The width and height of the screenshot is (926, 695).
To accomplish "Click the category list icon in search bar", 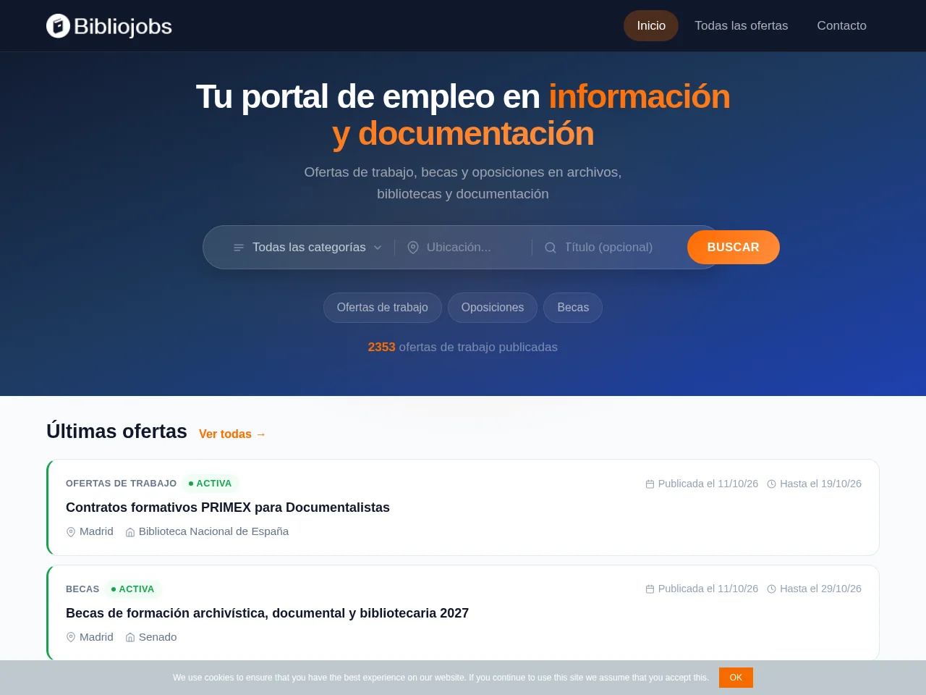I will [239, 248].
